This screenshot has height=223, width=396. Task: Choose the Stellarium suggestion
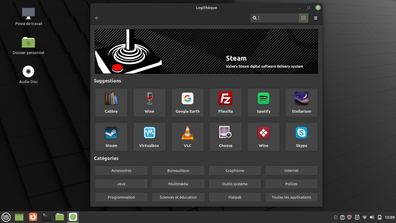pos(301,102)
